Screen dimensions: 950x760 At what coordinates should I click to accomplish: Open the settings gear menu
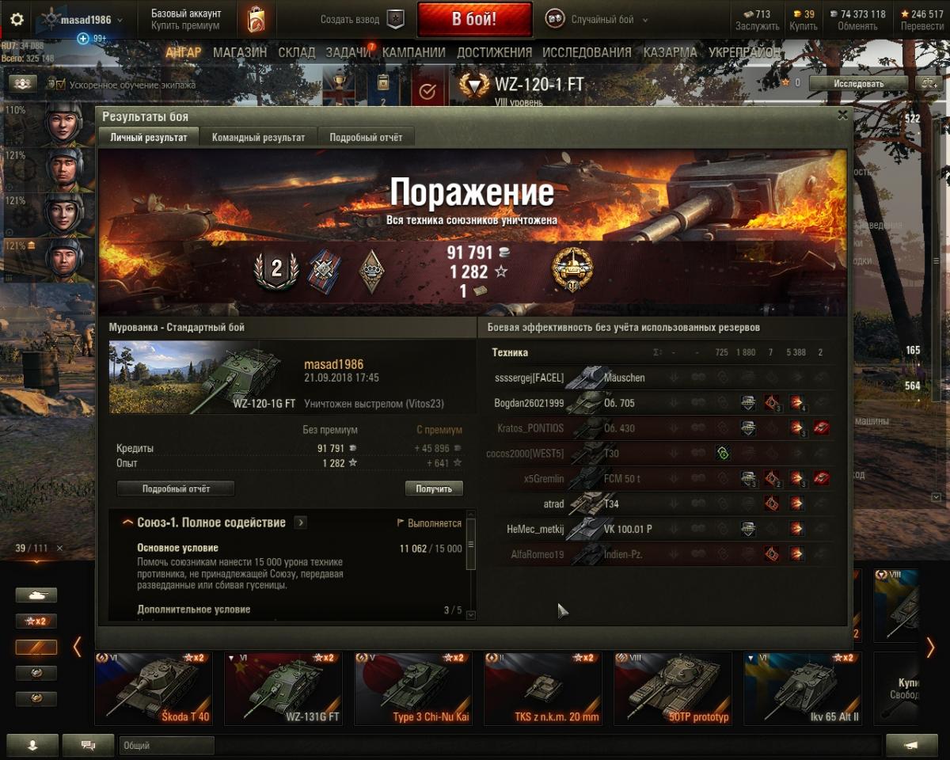point(16,20)
